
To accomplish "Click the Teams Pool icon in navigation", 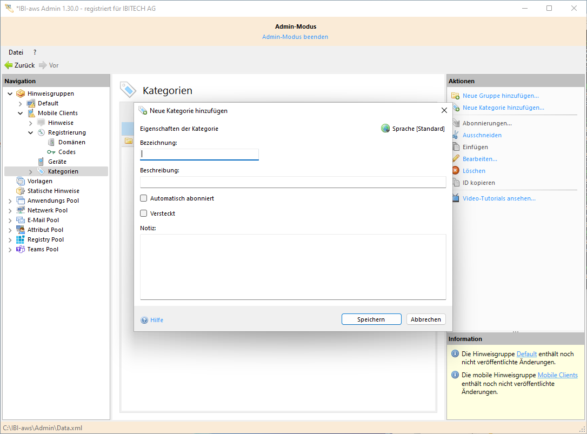I will click(x=21, y=249).
